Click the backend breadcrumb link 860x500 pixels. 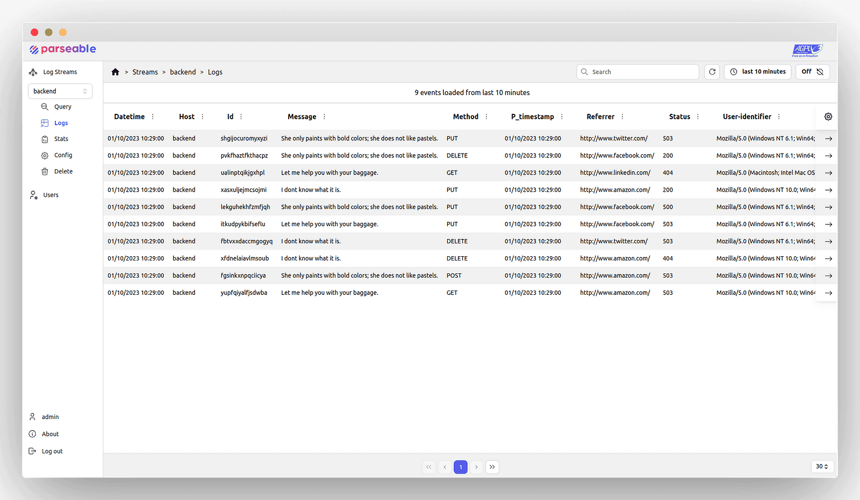tap(183, 72)
